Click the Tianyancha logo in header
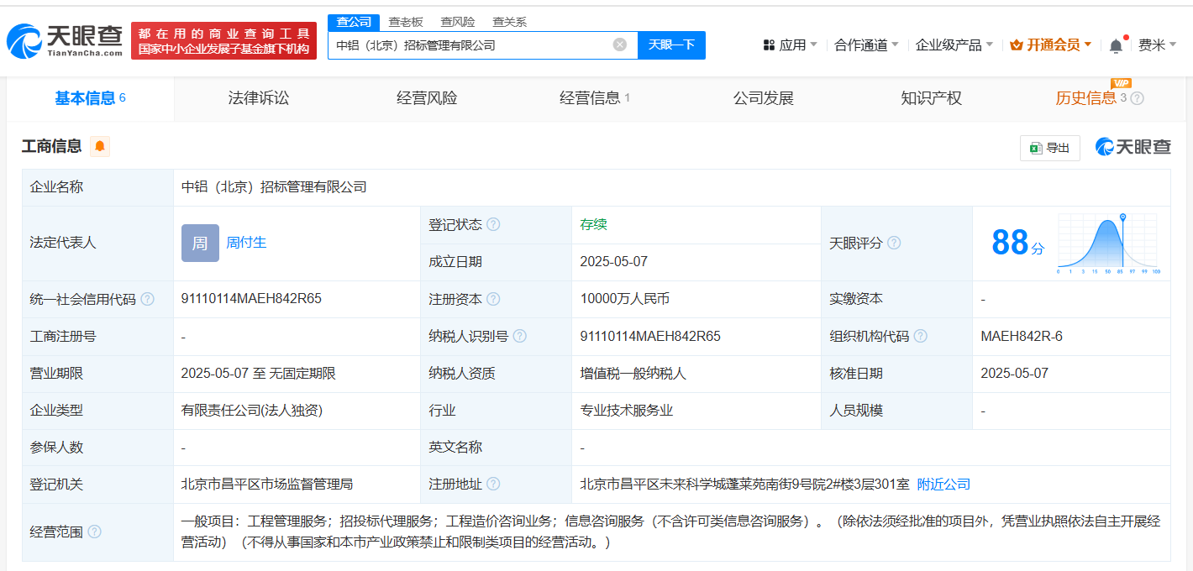 [x=66, y=40]
